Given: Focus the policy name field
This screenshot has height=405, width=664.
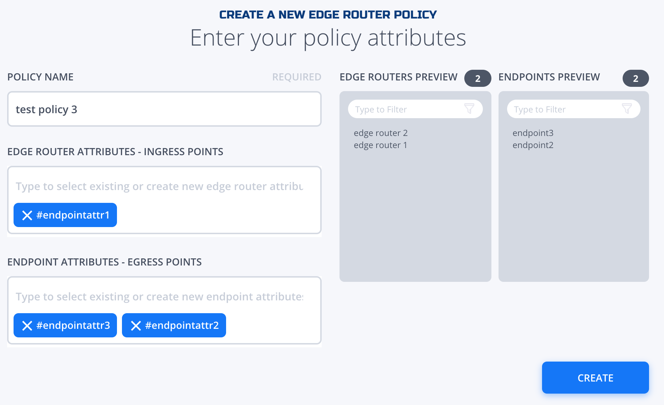Looking at the screenshot, I should [x=164, y=109].
